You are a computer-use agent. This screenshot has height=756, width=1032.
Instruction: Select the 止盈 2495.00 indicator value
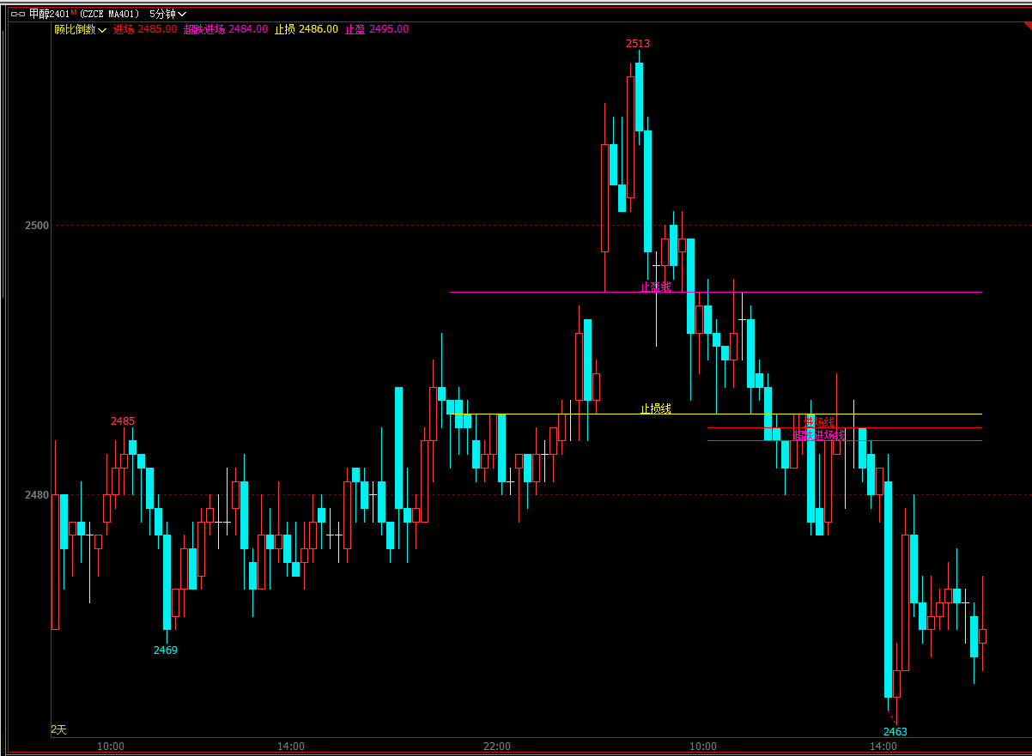coord(377,29)
